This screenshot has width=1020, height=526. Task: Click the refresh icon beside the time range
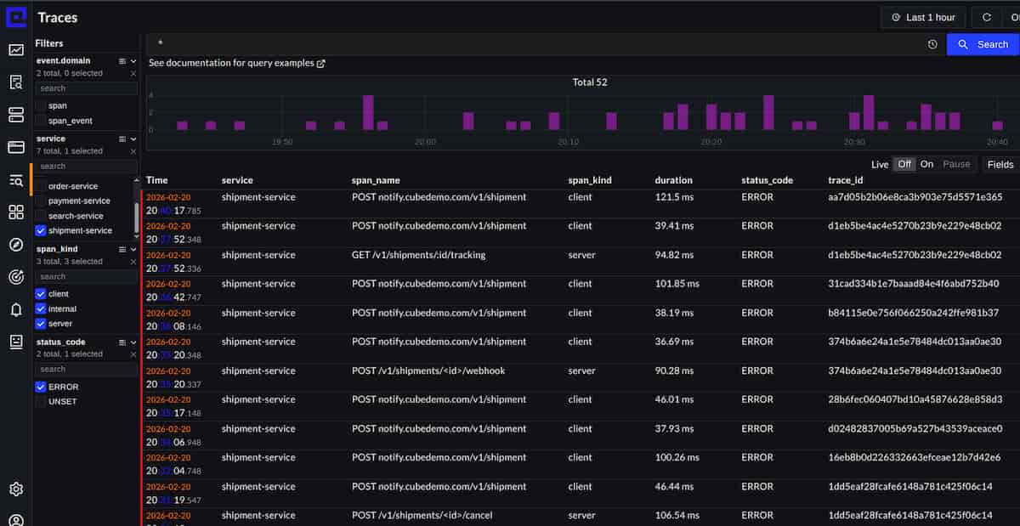(987, 17)
